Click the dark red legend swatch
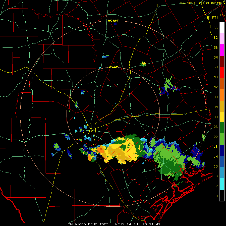226x226 pixels. click(x=222, y=61)
